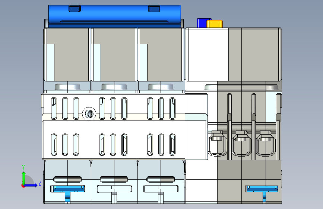The image size is (323, 209).
Task: Pick the round screw head in the vent panel
Action: pyautogui.click(x=89, y=114)
